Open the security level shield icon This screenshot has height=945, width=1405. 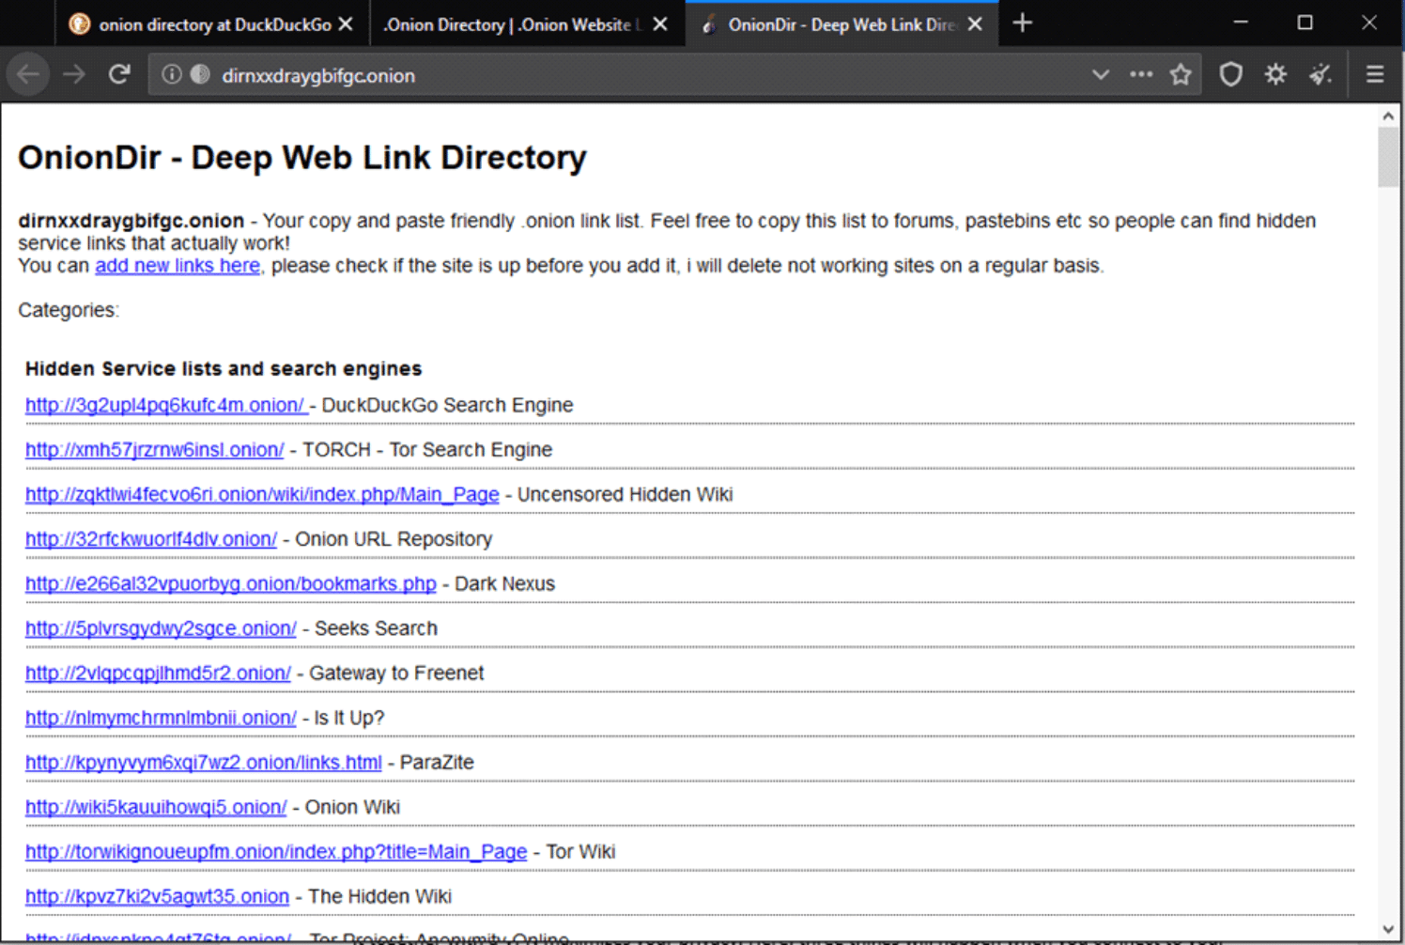tap(1230, 74)
